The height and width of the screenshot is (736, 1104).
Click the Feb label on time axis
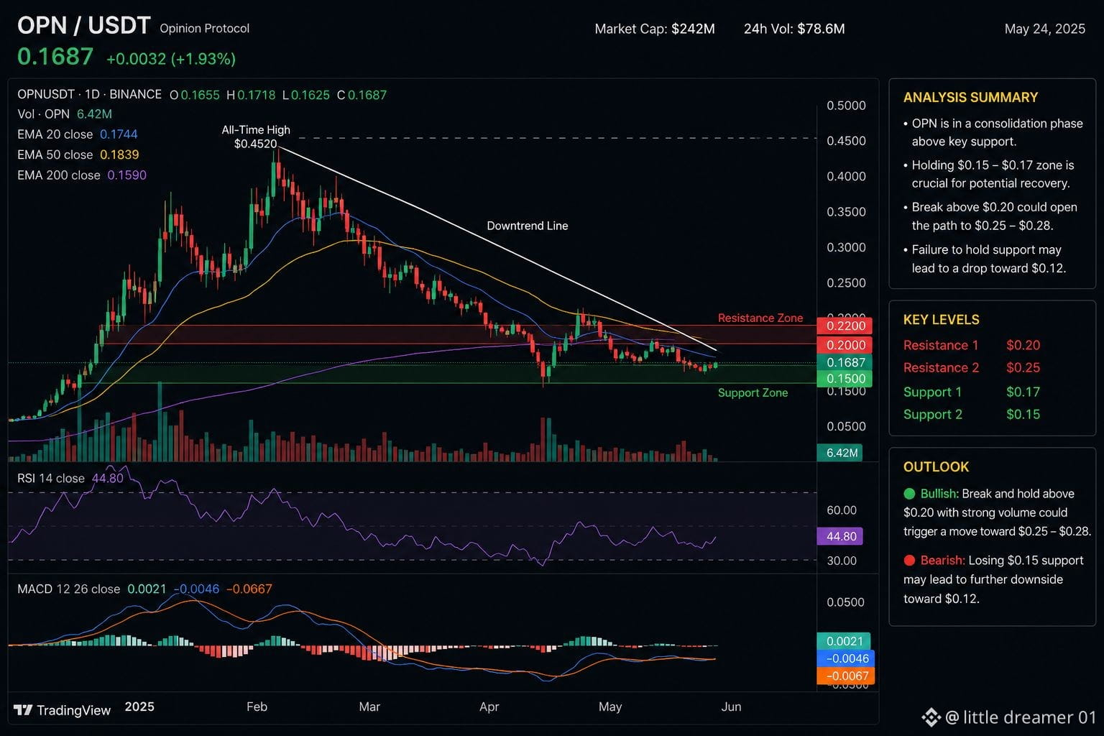pos(257,707)
